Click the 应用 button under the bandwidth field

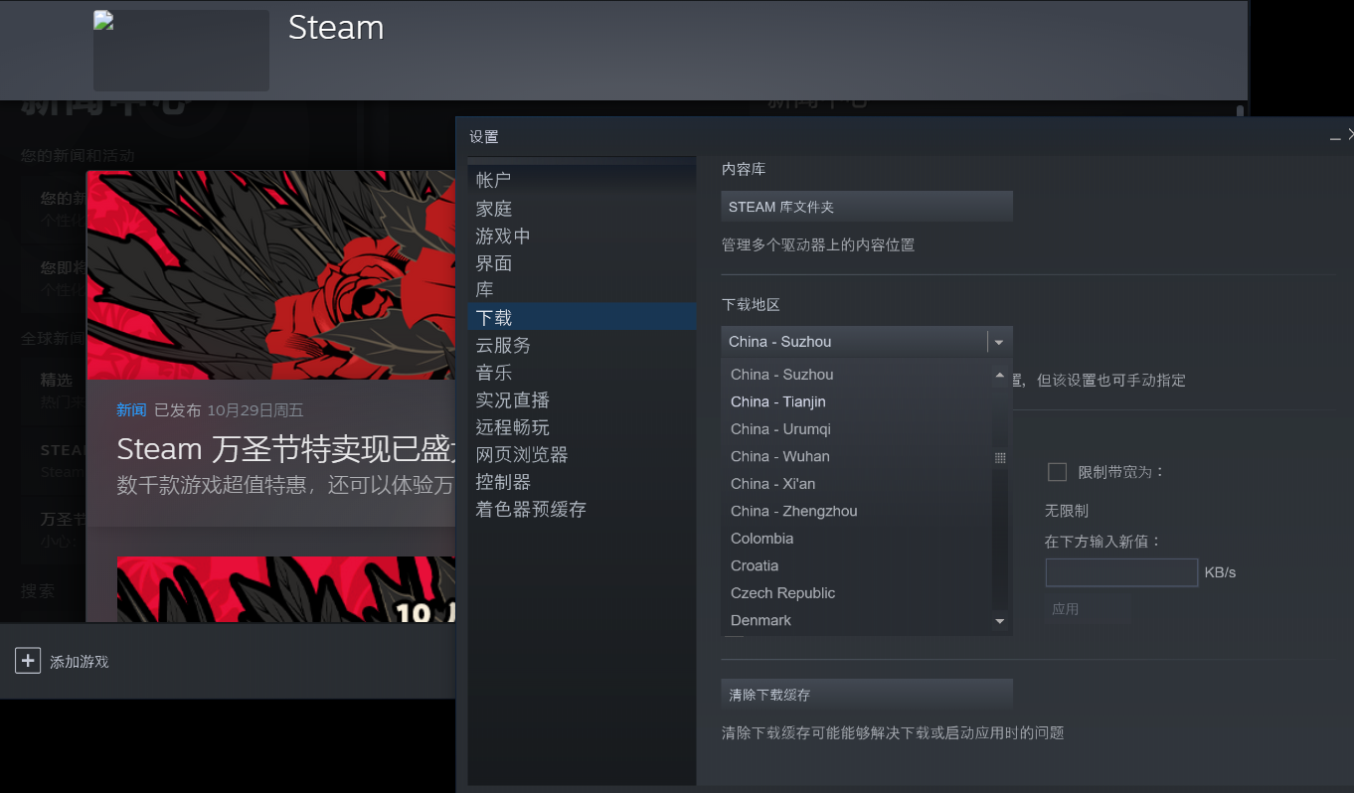[1088, 609]
